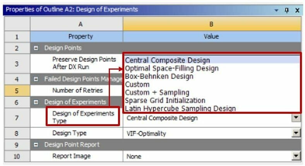The height and width of the screenshot is (166, 305).
Task: Pick Box-Behnken Design in the list
Action: click(x=159, y=77)
